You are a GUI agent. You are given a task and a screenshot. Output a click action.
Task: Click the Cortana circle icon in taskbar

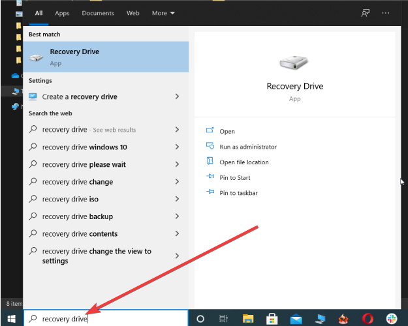(200, 318)
